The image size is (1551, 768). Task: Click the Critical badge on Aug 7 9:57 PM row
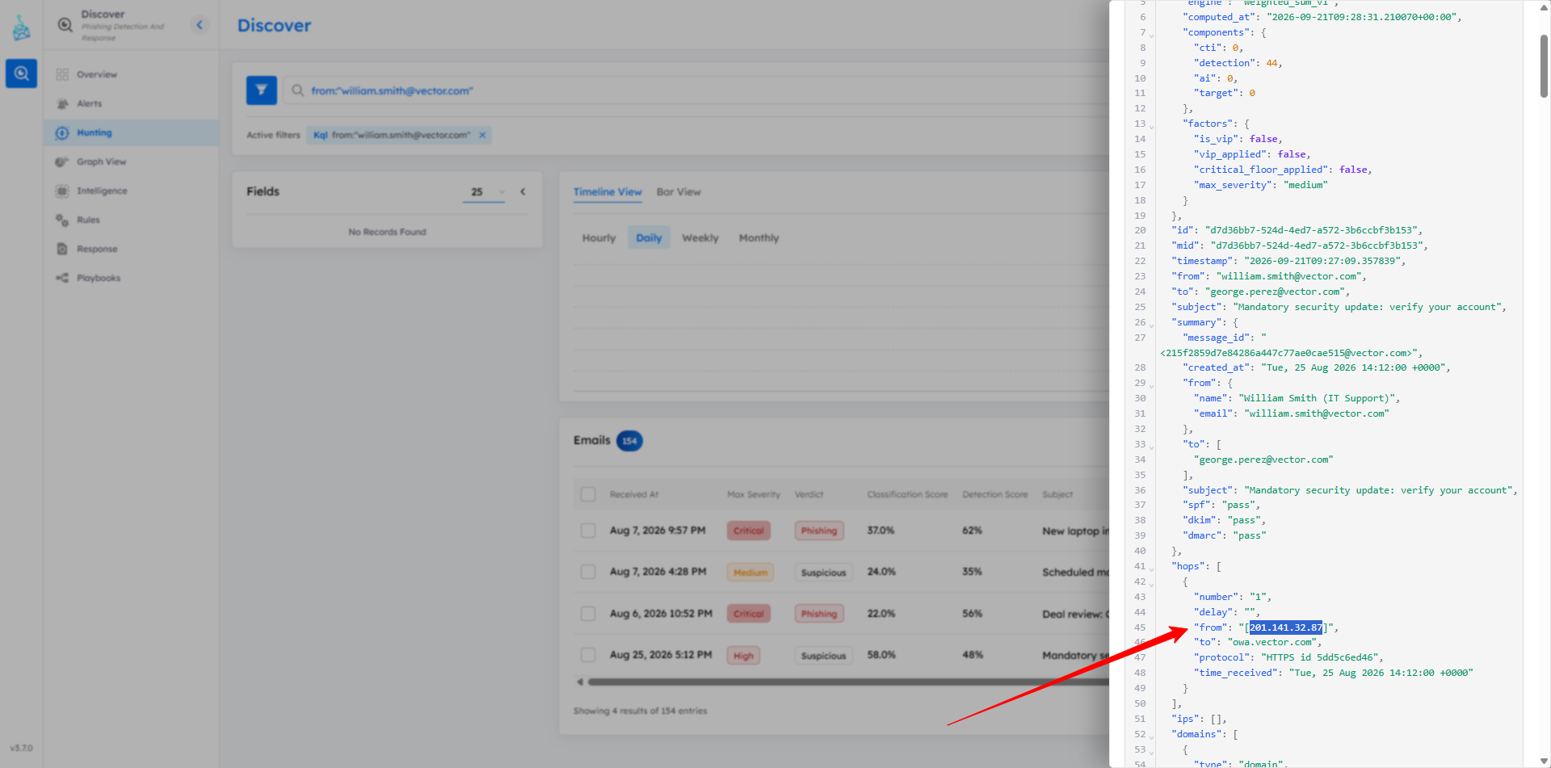(x=749, y=531)
